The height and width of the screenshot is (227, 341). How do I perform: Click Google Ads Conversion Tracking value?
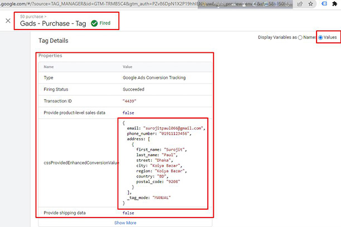point(154,78)
